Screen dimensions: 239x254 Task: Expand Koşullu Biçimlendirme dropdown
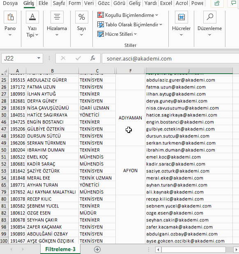[128, 15]
